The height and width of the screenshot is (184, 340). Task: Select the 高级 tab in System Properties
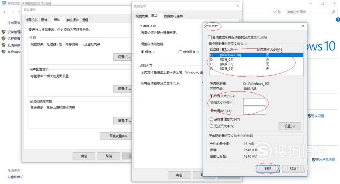[x=57, y=19]
